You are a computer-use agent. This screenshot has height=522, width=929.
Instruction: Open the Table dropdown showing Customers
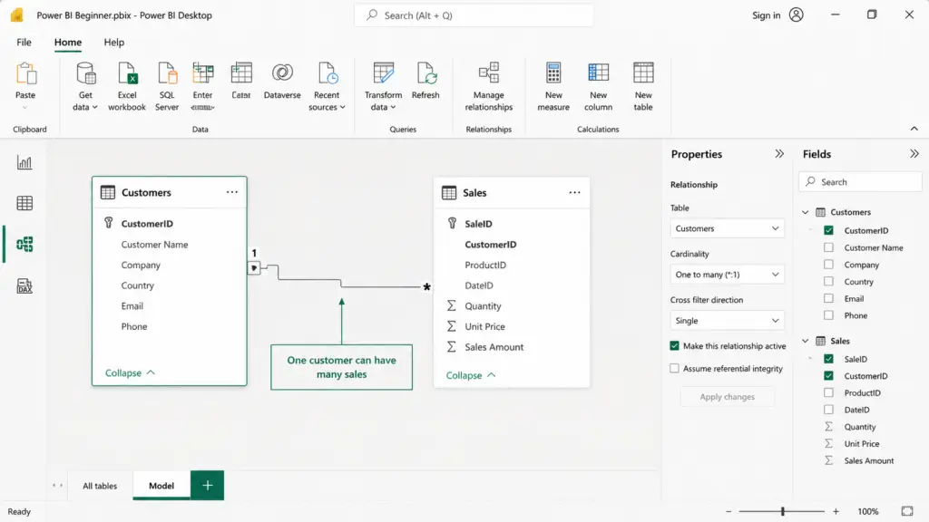point(727,228)
